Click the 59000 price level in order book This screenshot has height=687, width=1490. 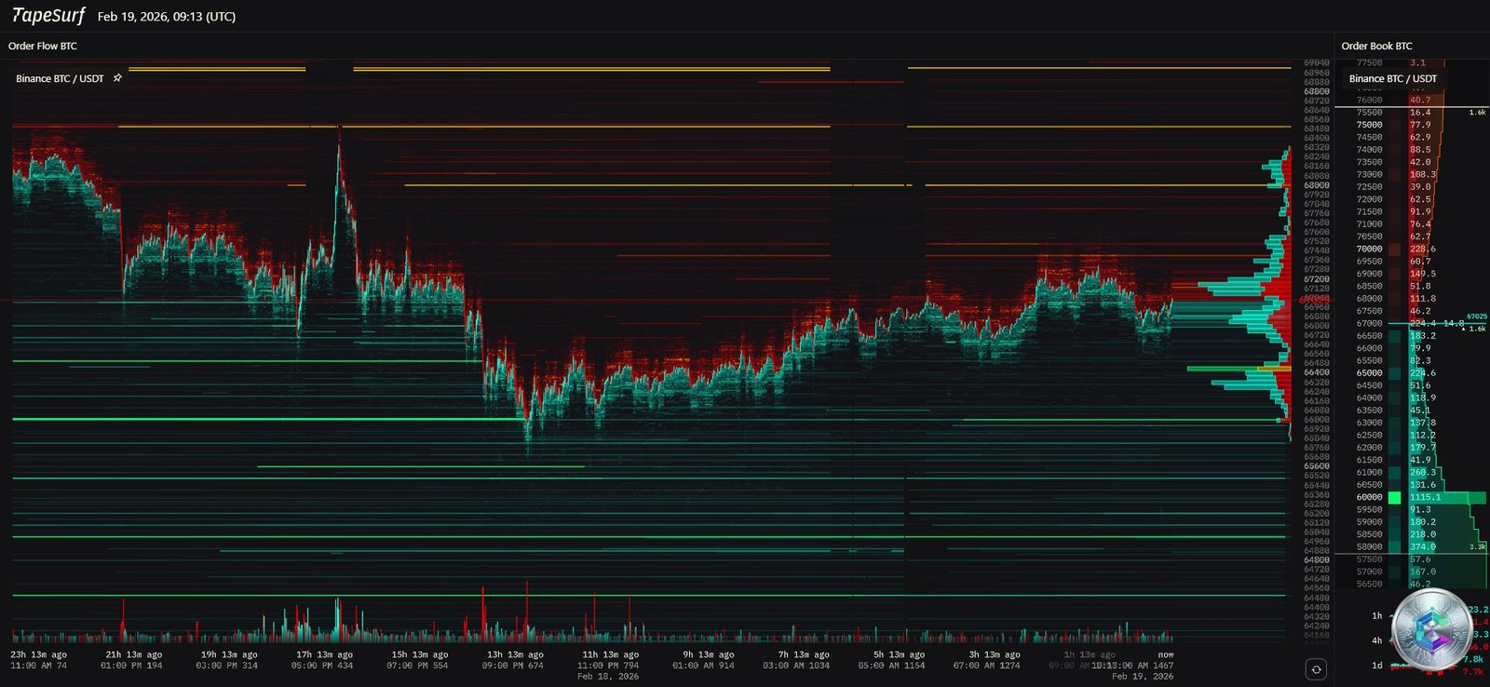click(1369, 521)
